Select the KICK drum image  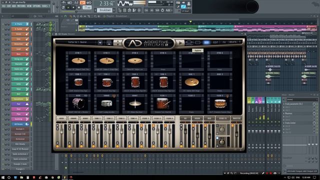click(78, 103)
